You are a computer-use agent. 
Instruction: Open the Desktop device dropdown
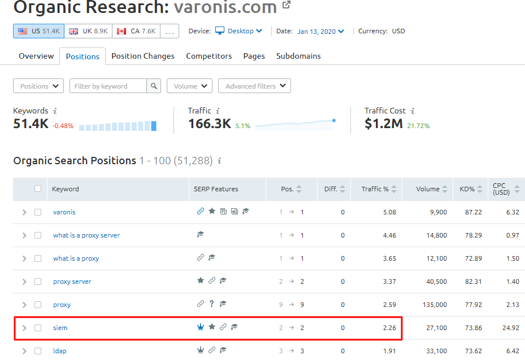245,30
